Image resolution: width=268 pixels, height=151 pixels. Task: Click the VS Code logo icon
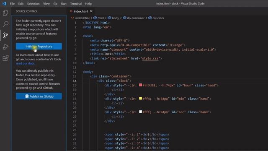click(4, 3)
